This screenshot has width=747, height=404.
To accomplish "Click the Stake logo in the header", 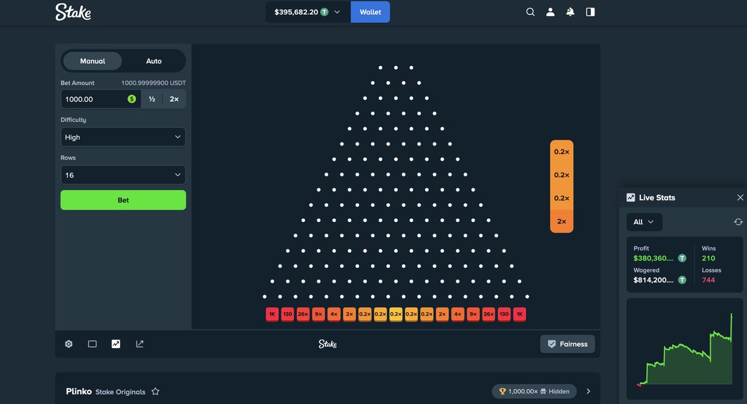I will click(x=73, y=12).
